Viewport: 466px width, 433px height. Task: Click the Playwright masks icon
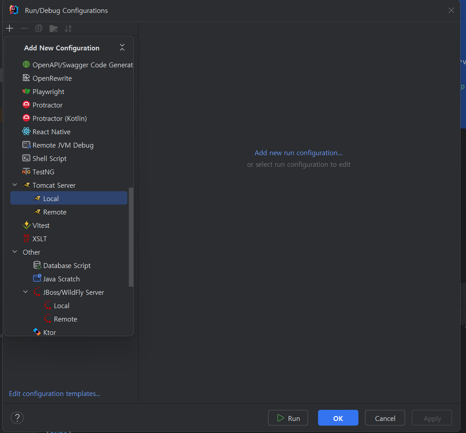(x=26, y=91)
